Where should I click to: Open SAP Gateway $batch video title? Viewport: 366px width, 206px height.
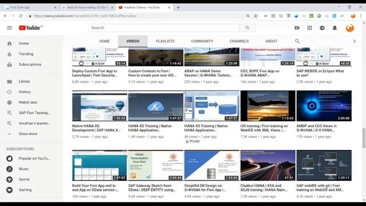pyautogui.click(x=152, y=188)
